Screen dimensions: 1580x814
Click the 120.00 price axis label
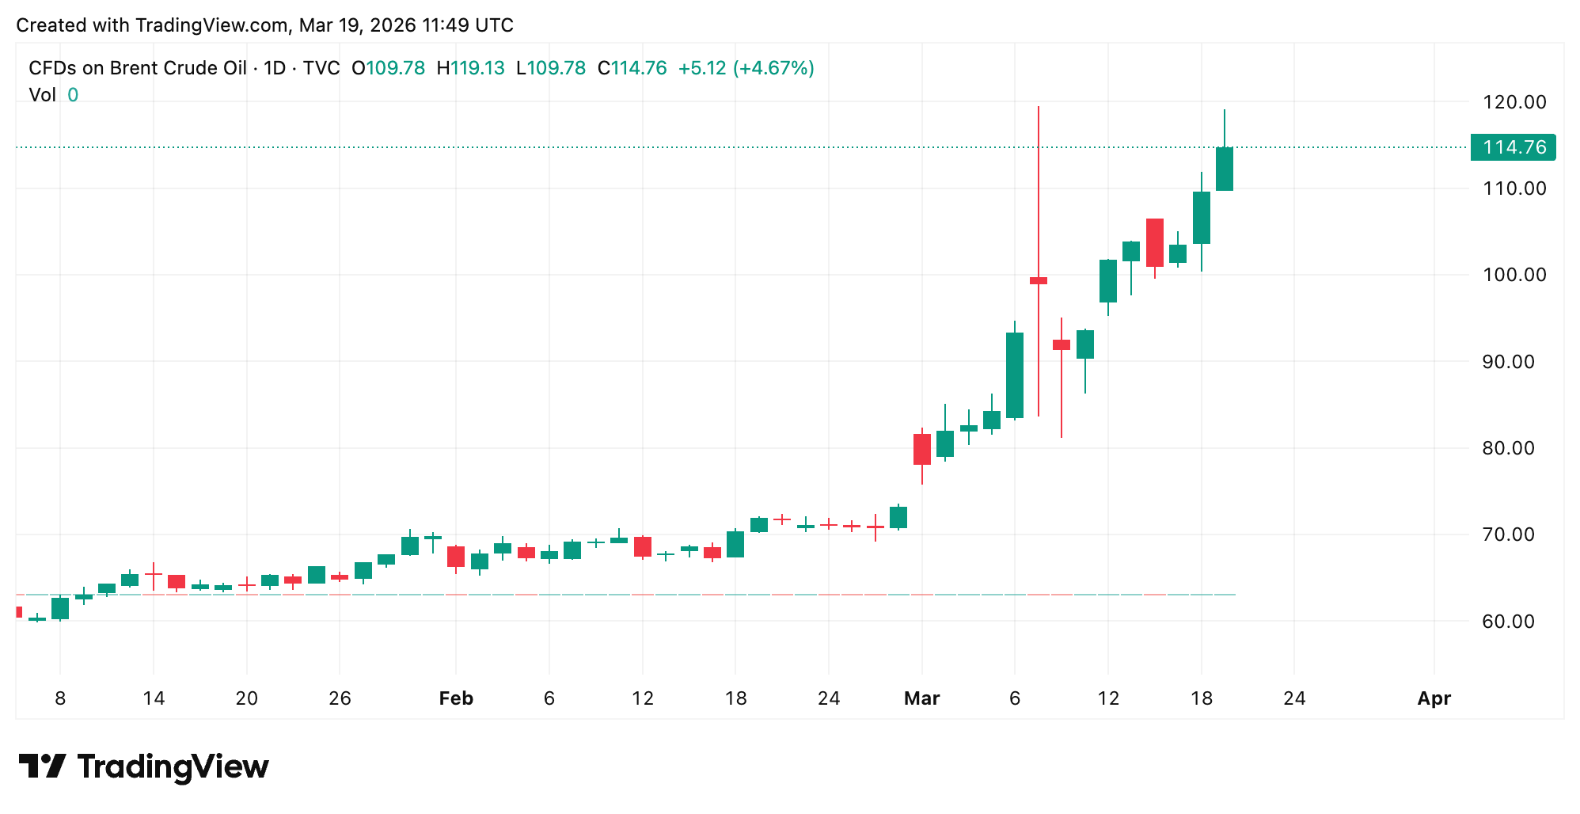pos(1514,102)
